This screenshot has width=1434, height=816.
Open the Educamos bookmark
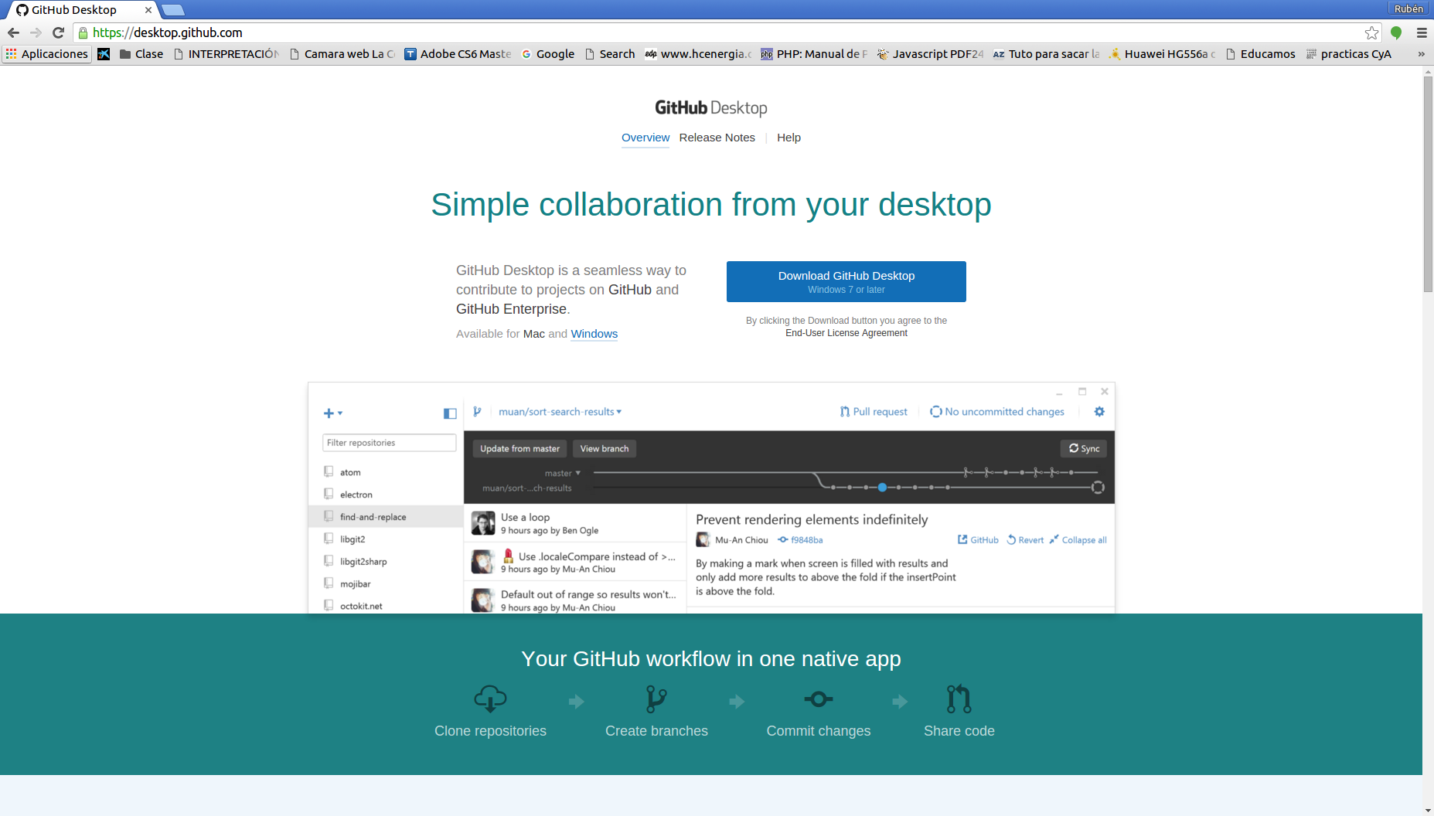1261,54
